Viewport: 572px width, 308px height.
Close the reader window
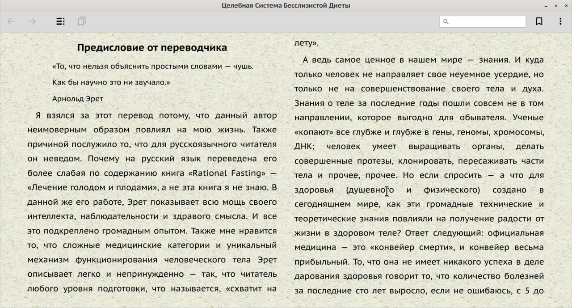pyautogui.click(x=565, y=6)
